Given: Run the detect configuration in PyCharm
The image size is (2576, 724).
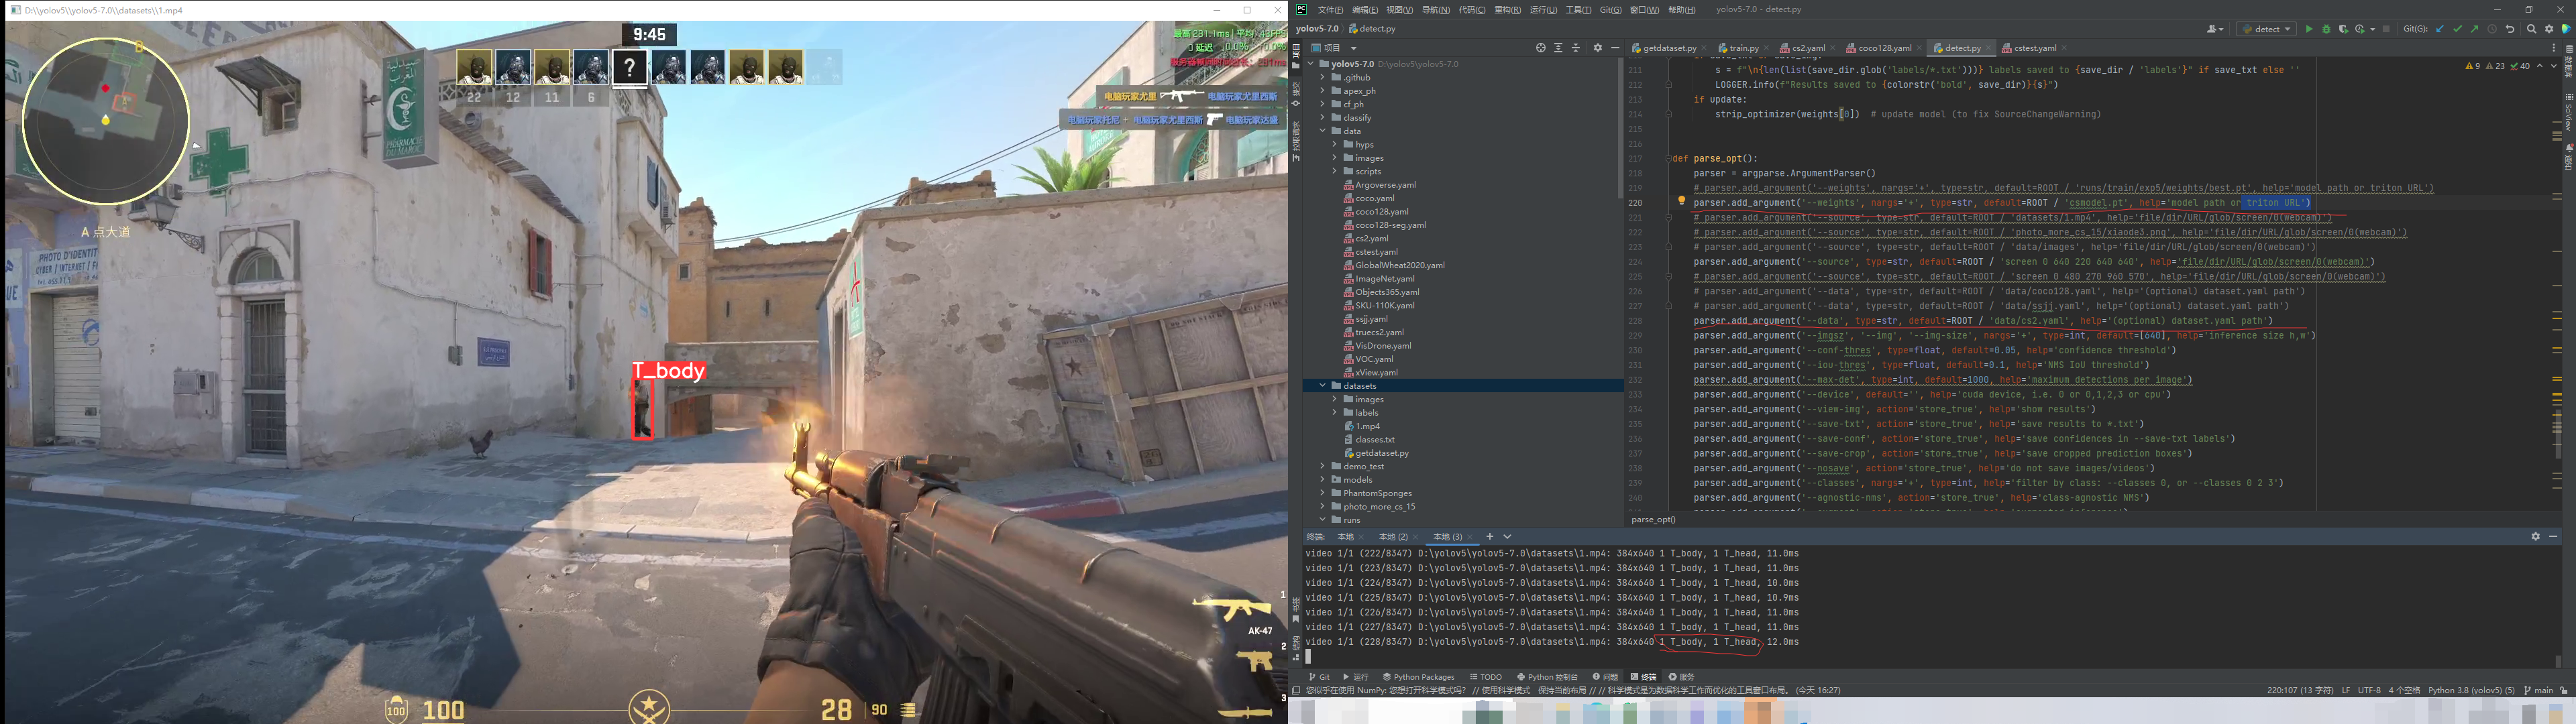Looking at the screenshot, I should click(x=2309, y=29).
